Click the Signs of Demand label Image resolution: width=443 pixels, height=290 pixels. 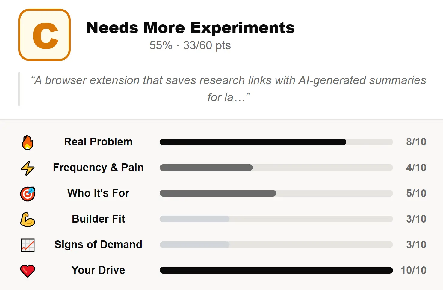tap(98, 245)
